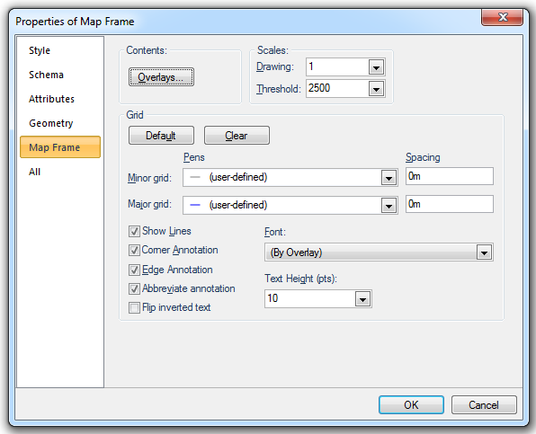Expand the Font (By Overlay) dropdown
The height and width of the screenshot is (434, 536).
pos(484,252)
